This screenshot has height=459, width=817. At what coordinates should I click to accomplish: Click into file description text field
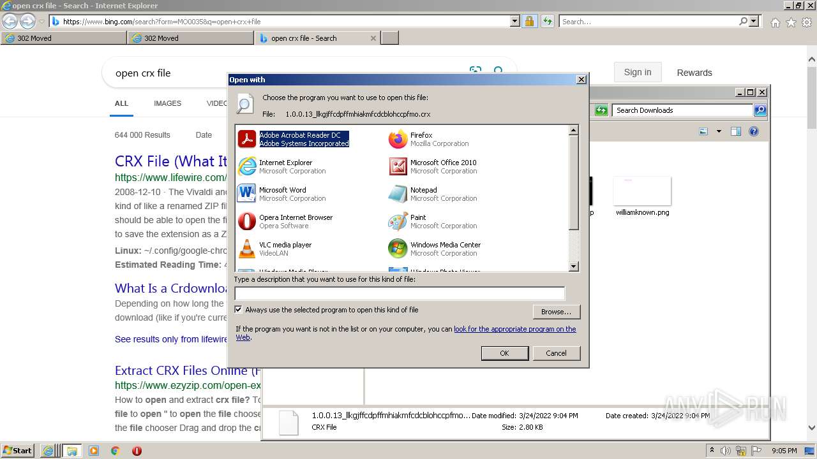coord(400,293)
